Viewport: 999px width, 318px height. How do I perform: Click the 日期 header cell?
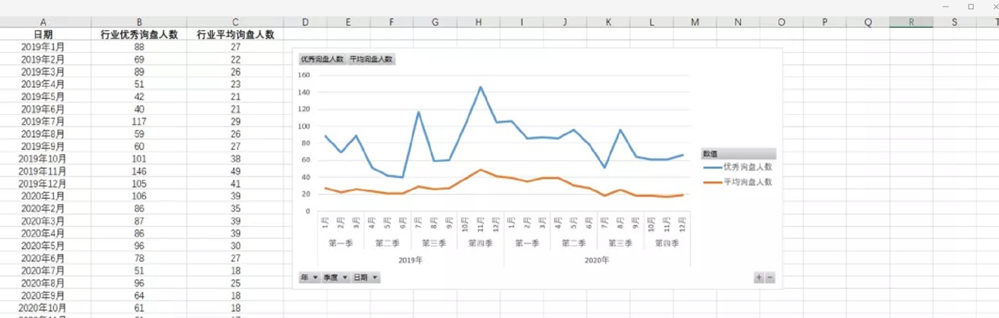(43, 35)
